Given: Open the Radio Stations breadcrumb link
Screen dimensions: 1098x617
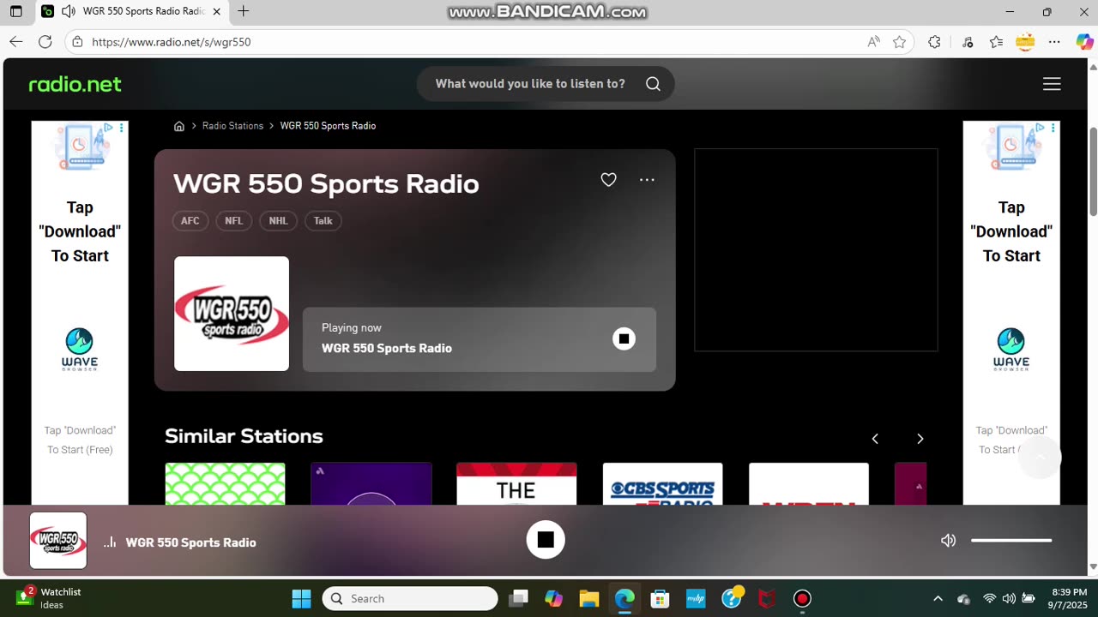Looking at the screenshot, I should tap(232, 126).
